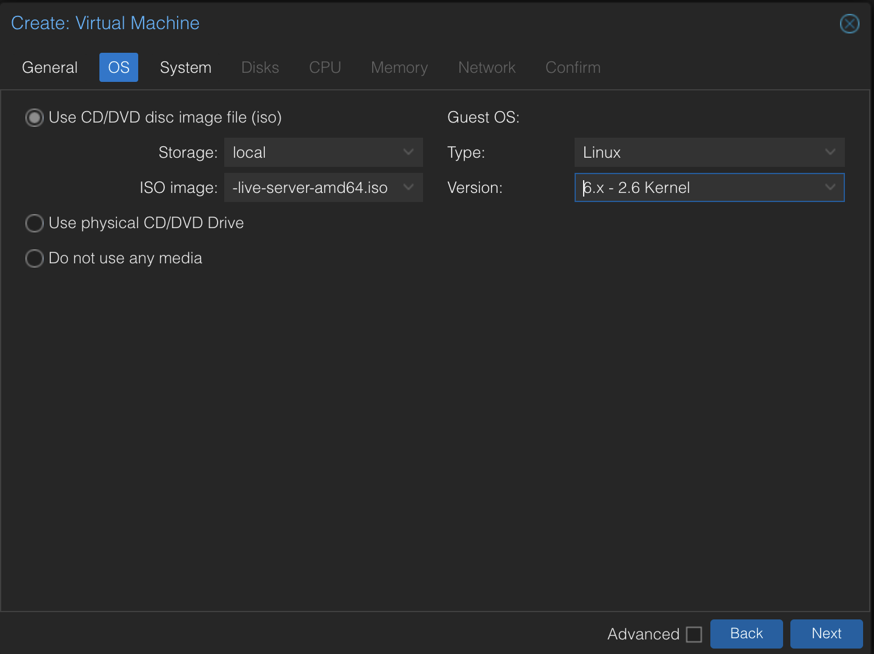The image size is (874, 654).
Task: Toggle the Advanced checkbox
Action: tap(694, 634)
